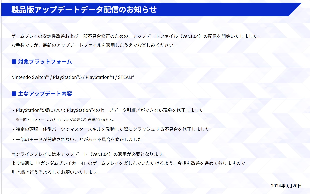Click the line starting with お手数ですが
310x194 pixels.
[93, 45]
